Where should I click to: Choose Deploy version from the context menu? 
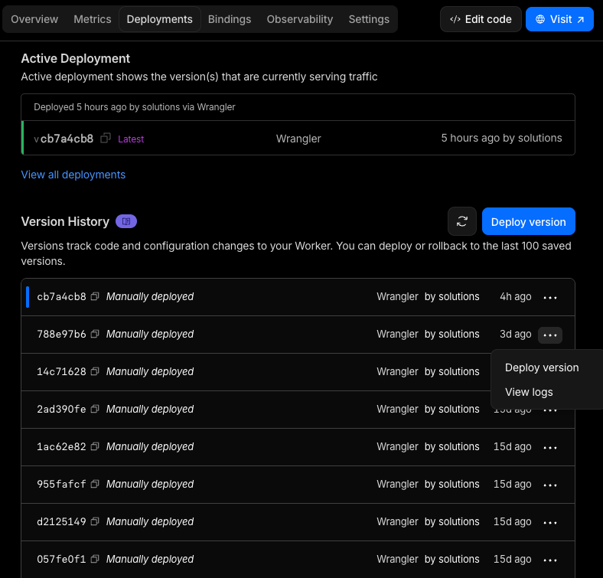(x=542, y=367)
